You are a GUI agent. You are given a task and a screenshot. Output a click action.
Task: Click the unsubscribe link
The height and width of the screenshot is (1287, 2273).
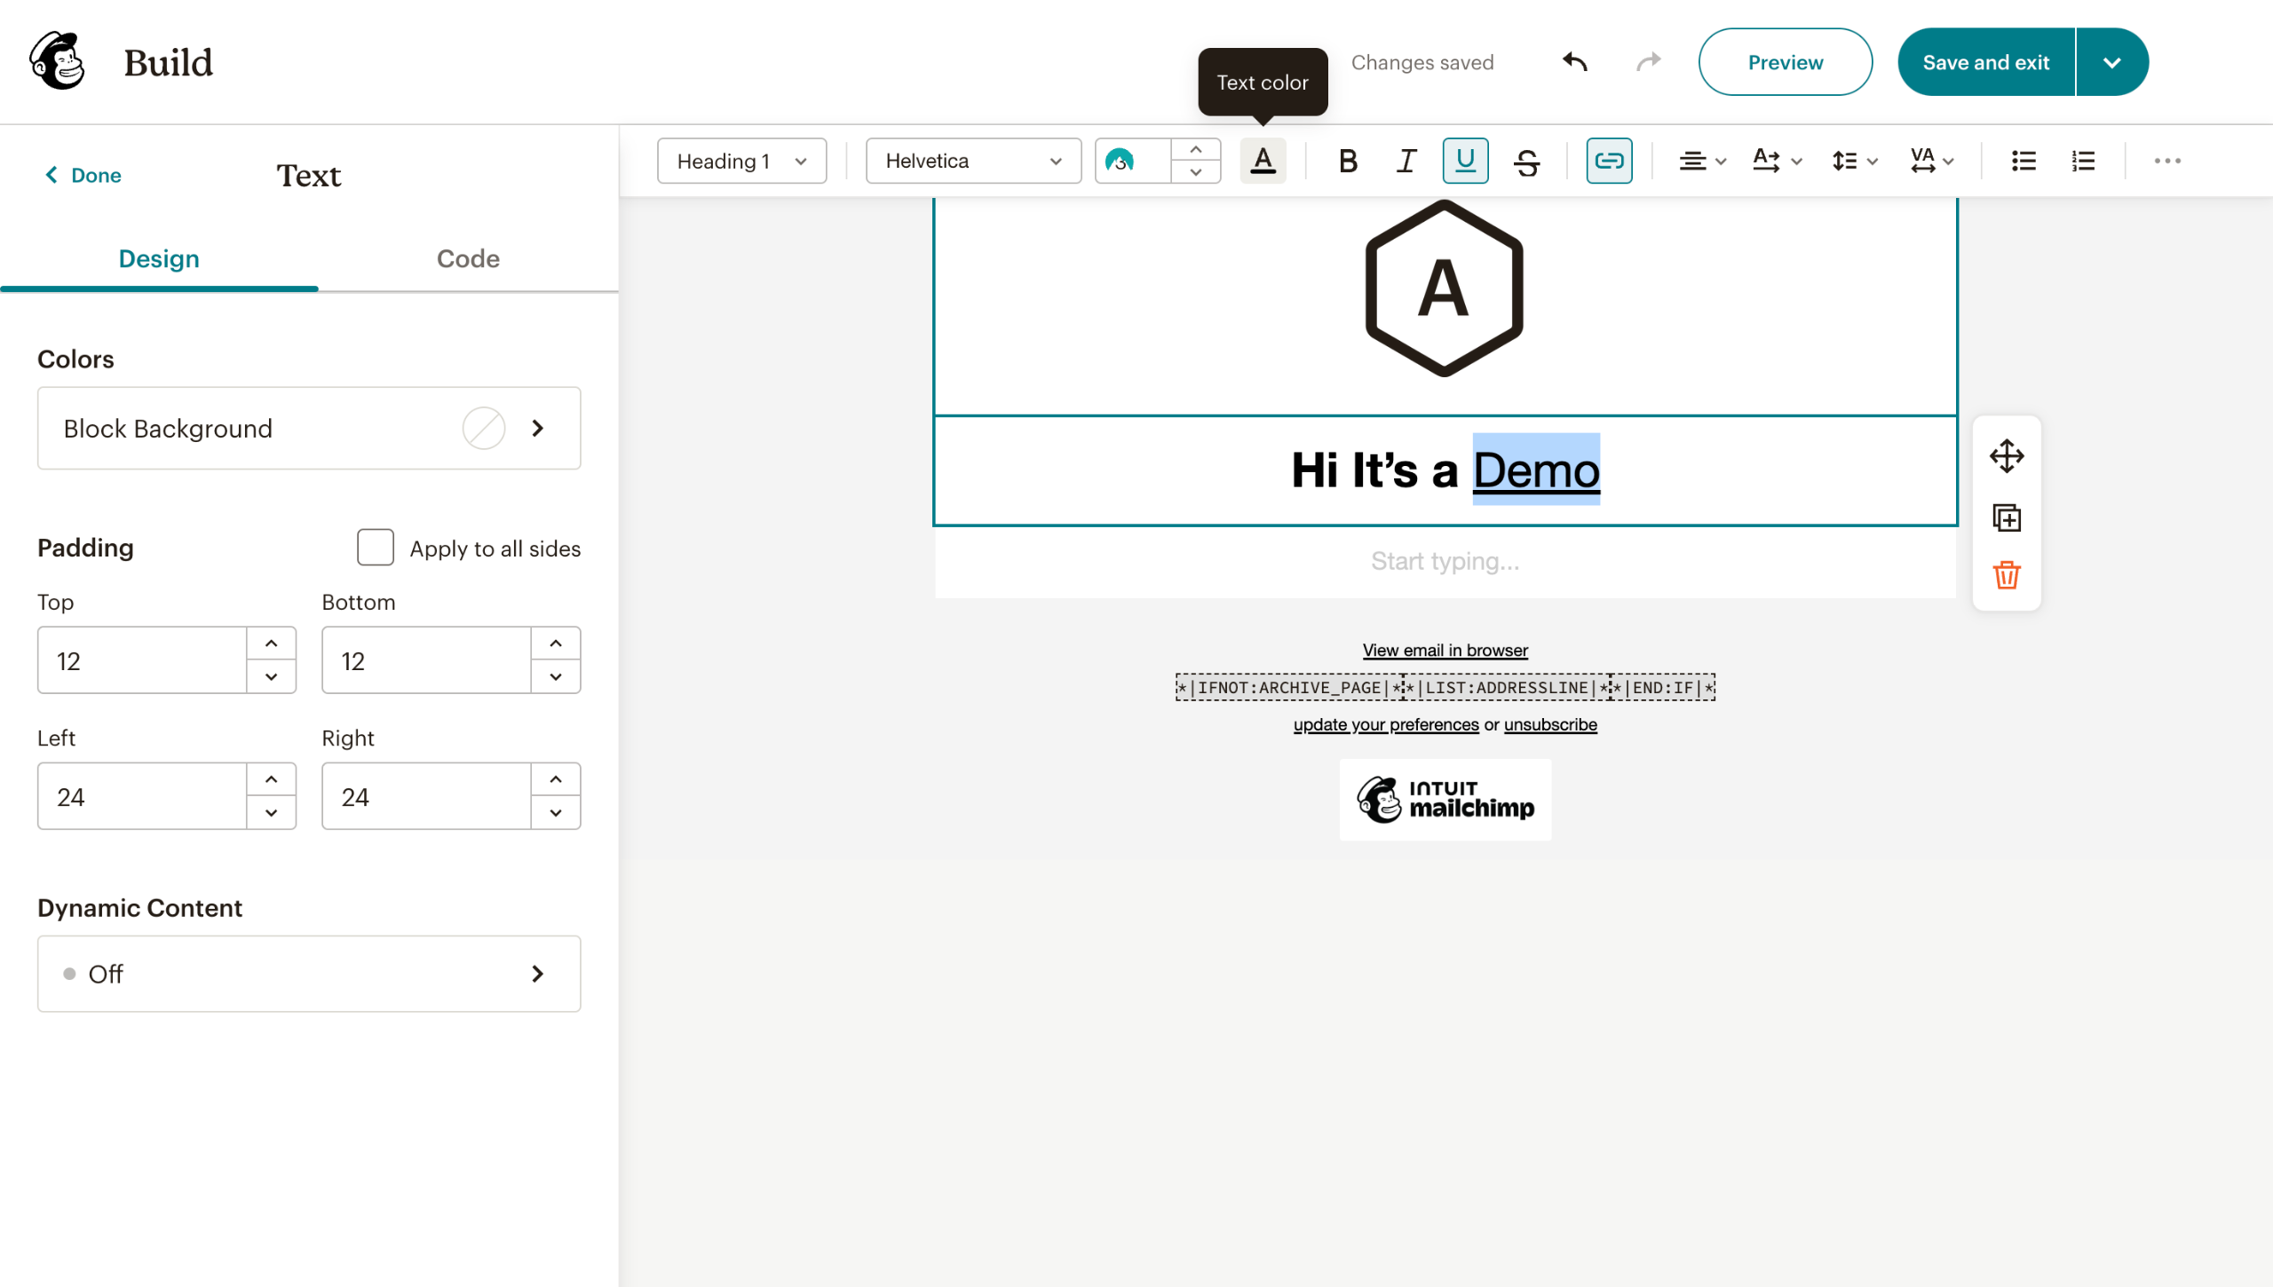pos(1550,724)
